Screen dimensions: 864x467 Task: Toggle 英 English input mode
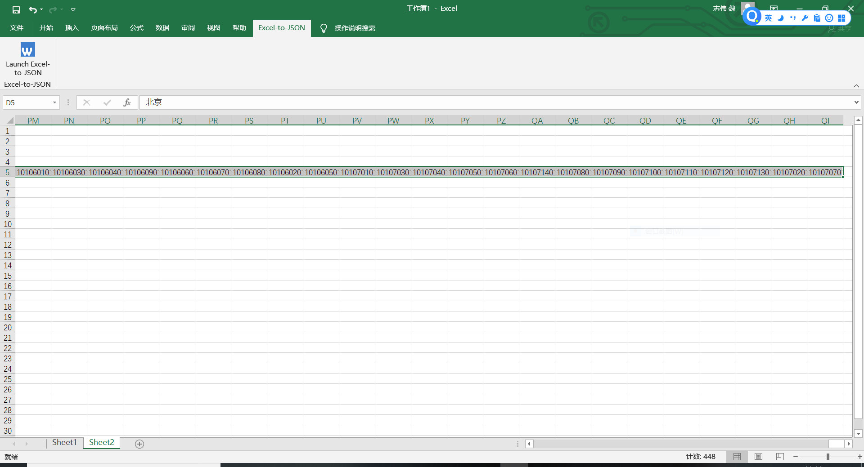[768, 18]
